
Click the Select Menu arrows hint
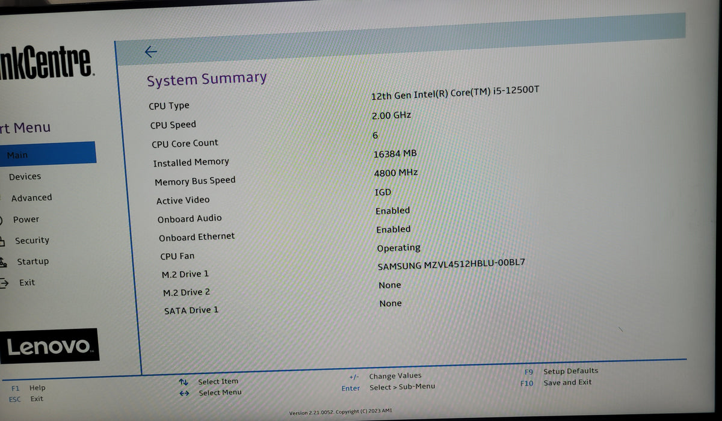tap(211, 393)
